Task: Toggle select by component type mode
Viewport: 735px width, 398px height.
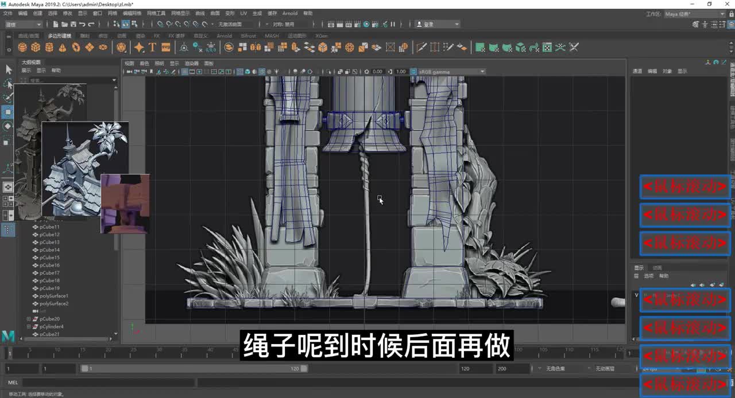Action: (x=134, y=24)
